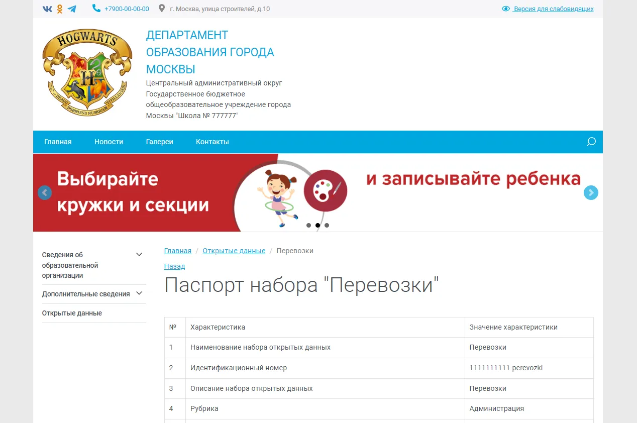Open 'Дополнительные сведения' sidebar item
Screen dimensions: 637x423
(86, 294)
